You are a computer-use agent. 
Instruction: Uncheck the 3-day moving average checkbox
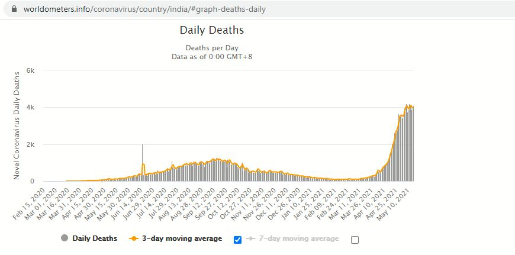click(238, 240)
